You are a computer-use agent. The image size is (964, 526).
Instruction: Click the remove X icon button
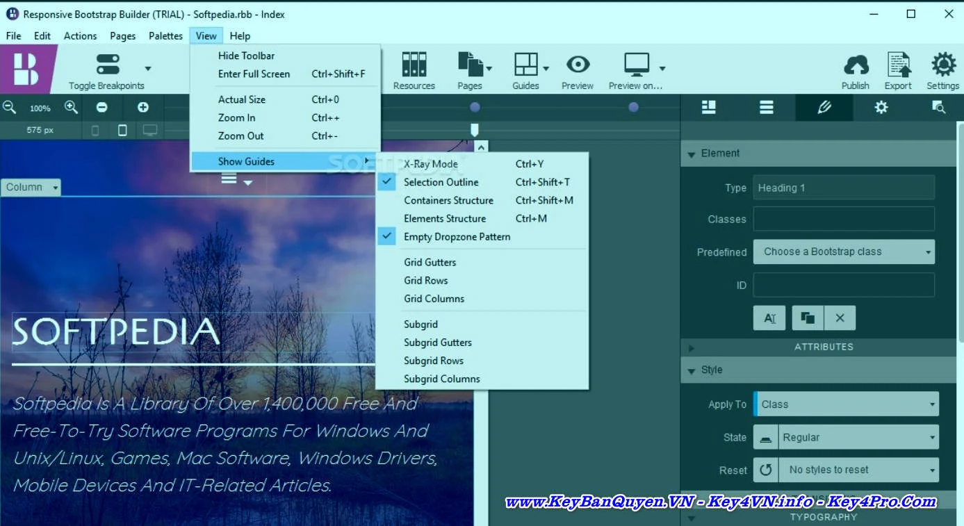click(x=840, y=318)
